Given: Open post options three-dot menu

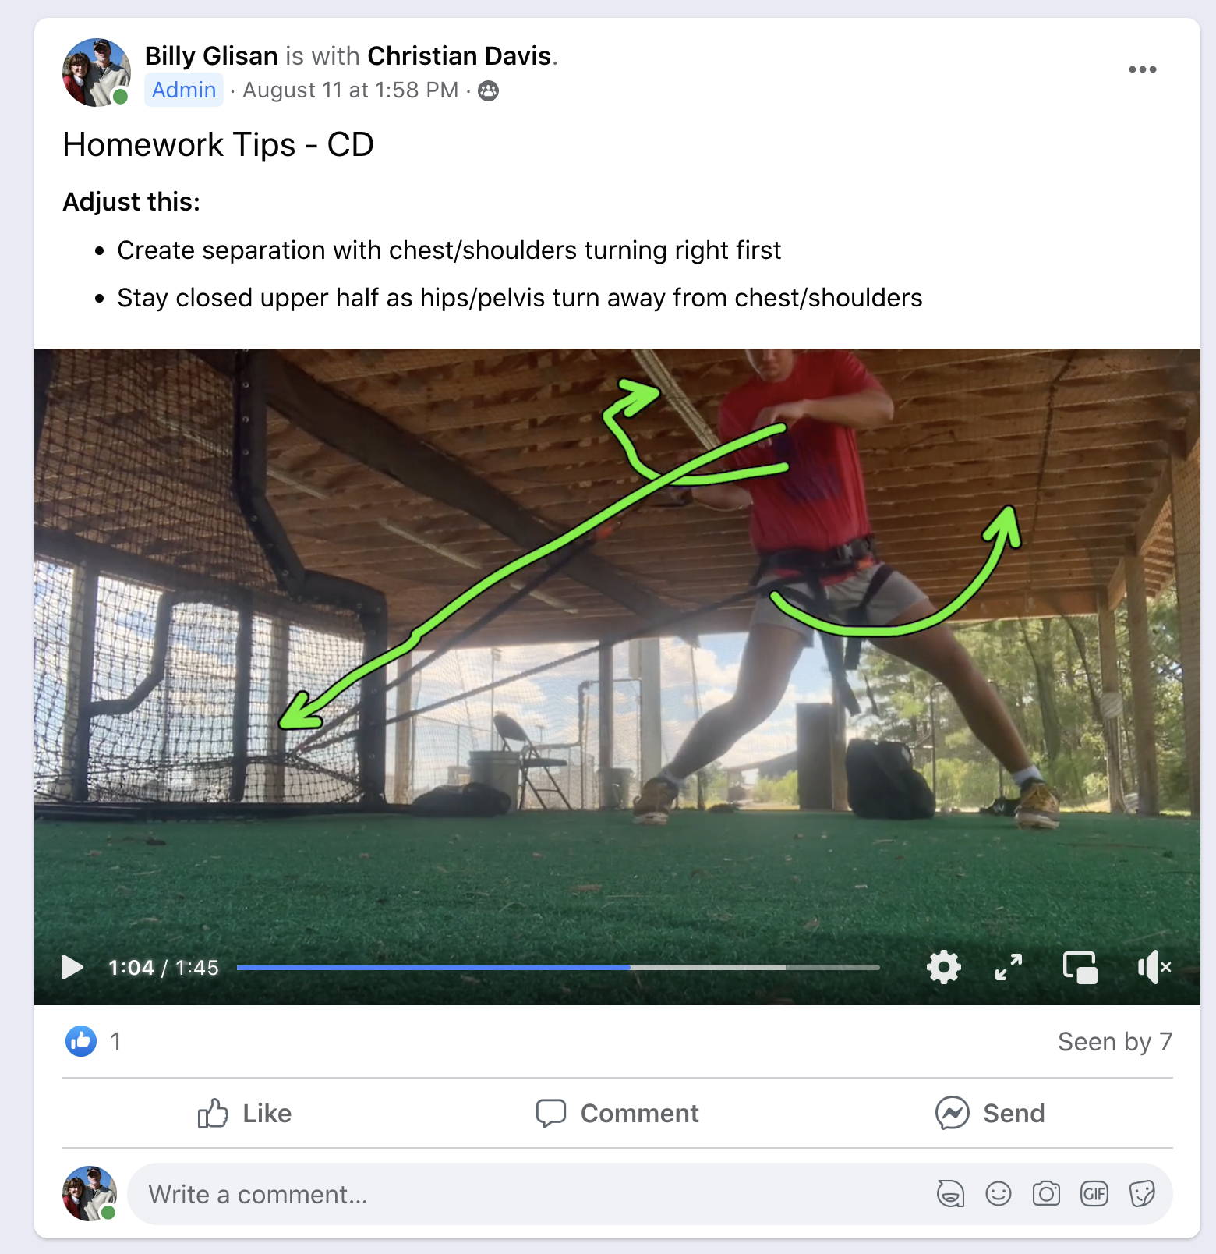Looking at the screenshot, I should pyautogui.click(x=1142, y=69).
